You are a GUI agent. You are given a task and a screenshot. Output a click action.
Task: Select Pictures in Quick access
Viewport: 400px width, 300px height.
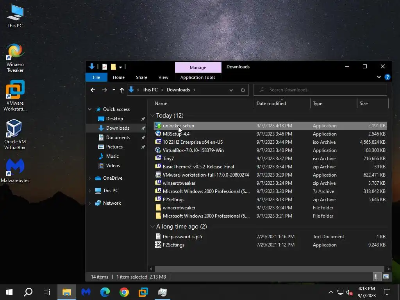(x=114, y=147)
